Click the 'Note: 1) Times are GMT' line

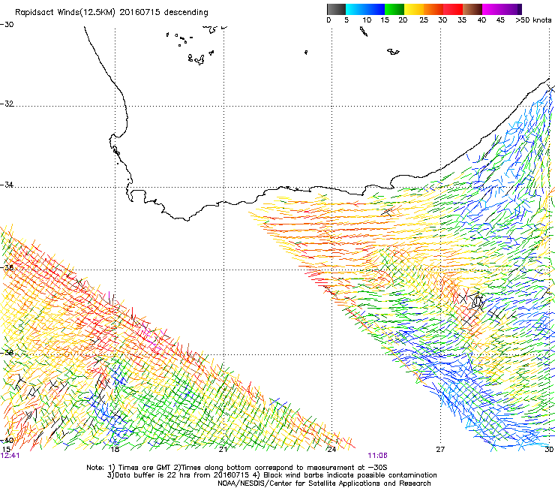pos(237,468)
